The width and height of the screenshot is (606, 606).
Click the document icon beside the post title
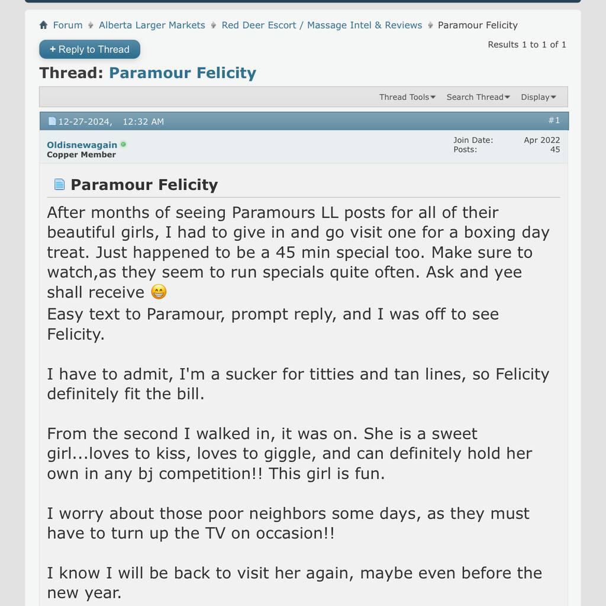pos(59,185)
